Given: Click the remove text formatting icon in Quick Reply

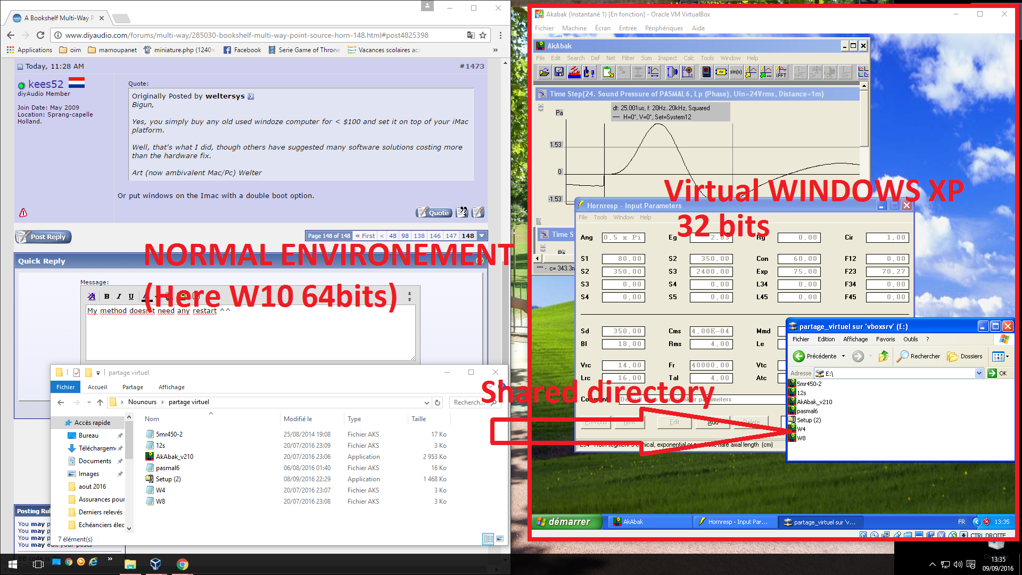Looking at the screenshot, I should point(92,297).
